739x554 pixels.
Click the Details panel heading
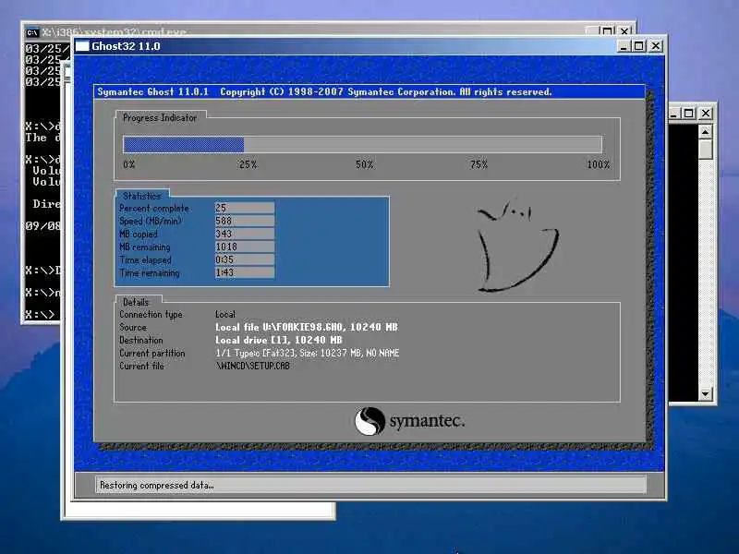[x=136, y=302]
